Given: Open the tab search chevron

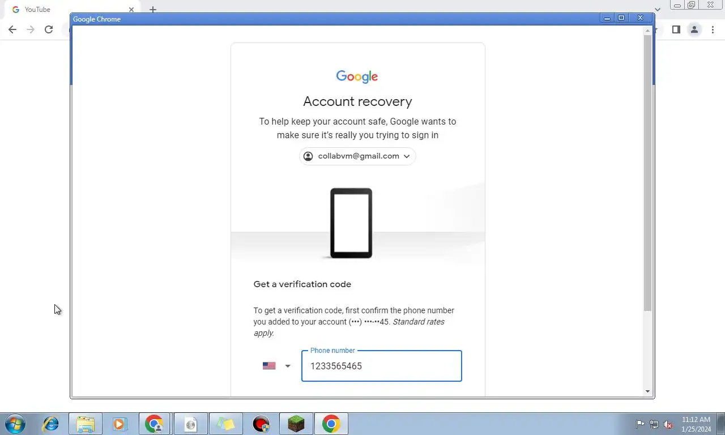Looking at the screenshot, I should click(658, 10).
